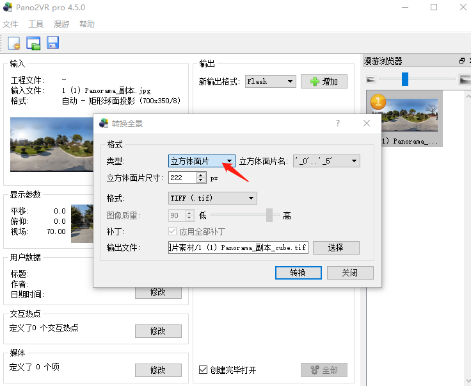Viewport: 471px width, 386px height.
Task: Open the Flash output format dropdown
Action: (x=270, y=81)
